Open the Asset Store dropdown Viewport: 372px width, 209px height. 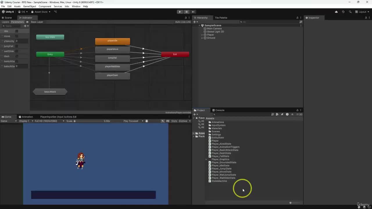pyautogui.click(x=41, y=12)
